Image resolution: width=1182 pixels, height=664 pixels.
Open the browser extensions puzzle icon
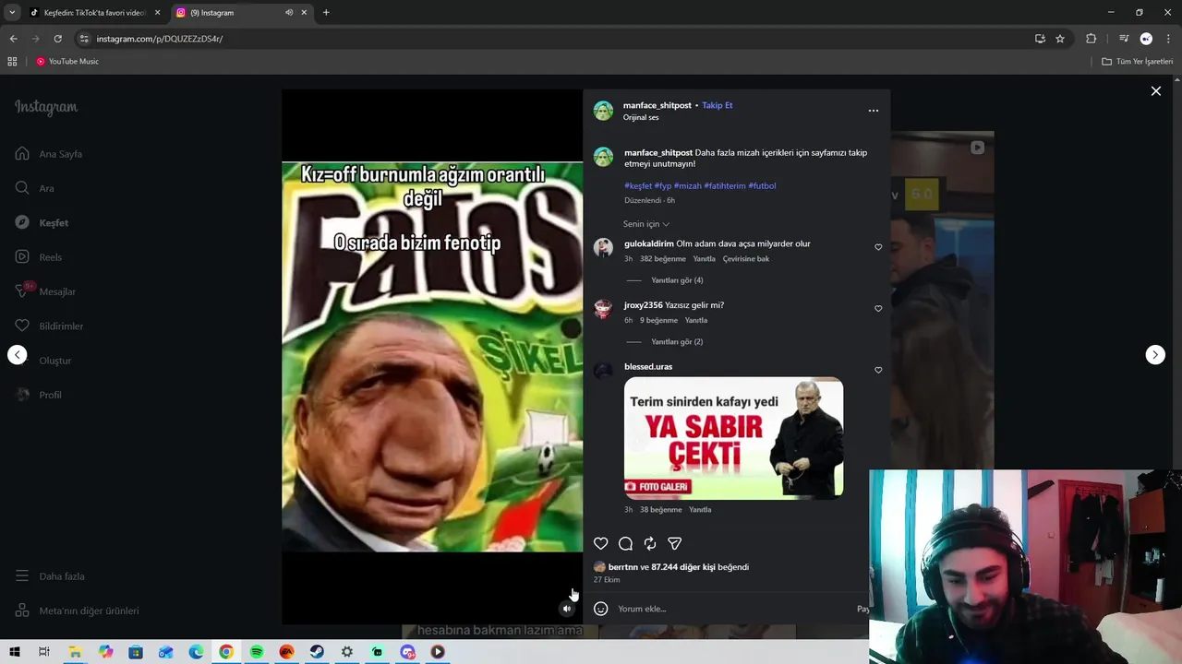[1092, 39]
